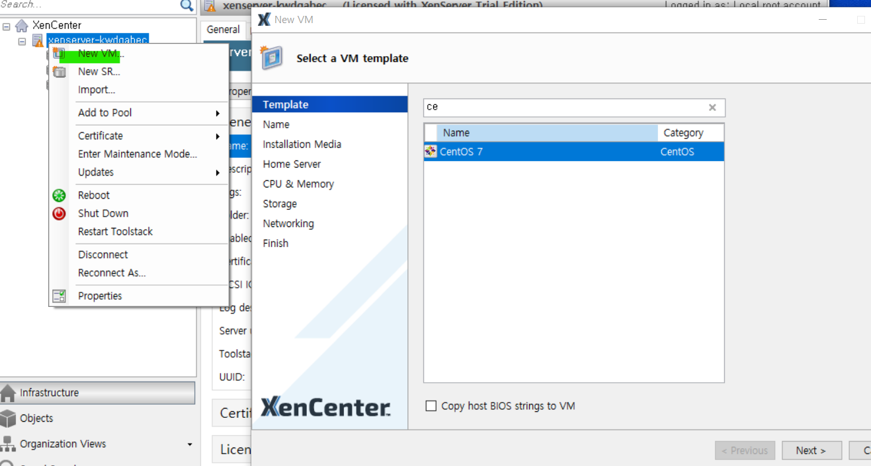Click the CentOS category cell

pyautogui.click(x=677, y=152)
